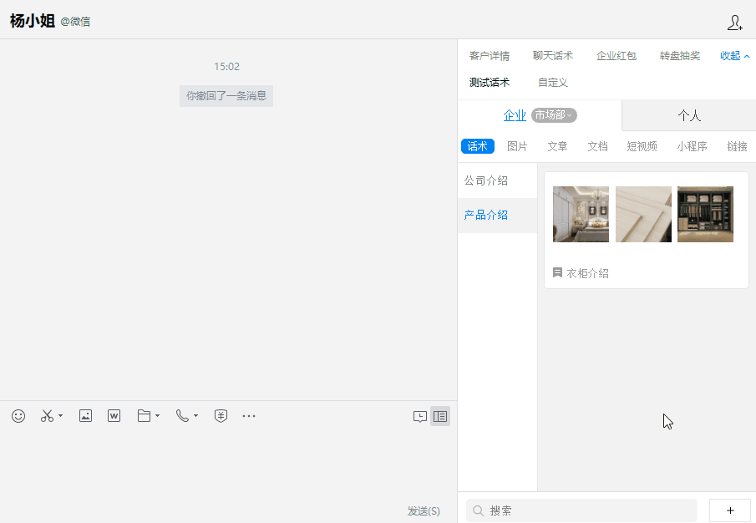Viewport: 756px width, 523px height.
Task: Select the 文章 category
Action: click(x=557, y=146)
